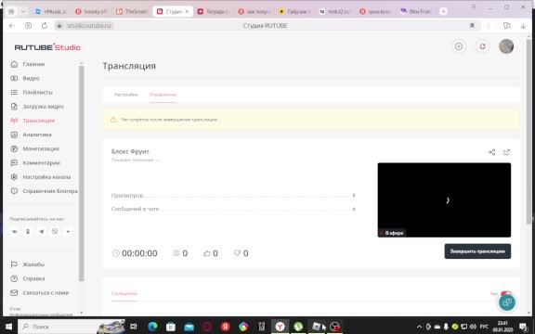Toggle the Чат switch
535x334 pixels.
tap(505, 293)
